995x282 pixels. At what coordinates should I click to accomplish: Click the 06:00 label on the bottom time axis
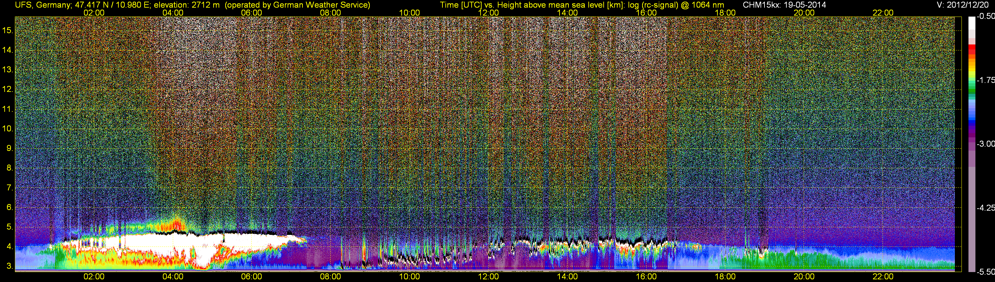pos(251,277)
